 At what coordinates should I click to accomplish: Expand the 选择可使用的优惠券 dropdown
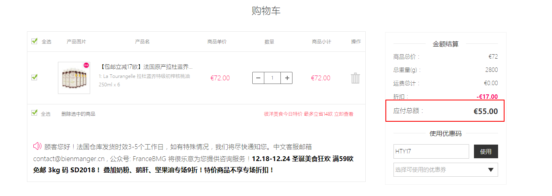point(446,169)
